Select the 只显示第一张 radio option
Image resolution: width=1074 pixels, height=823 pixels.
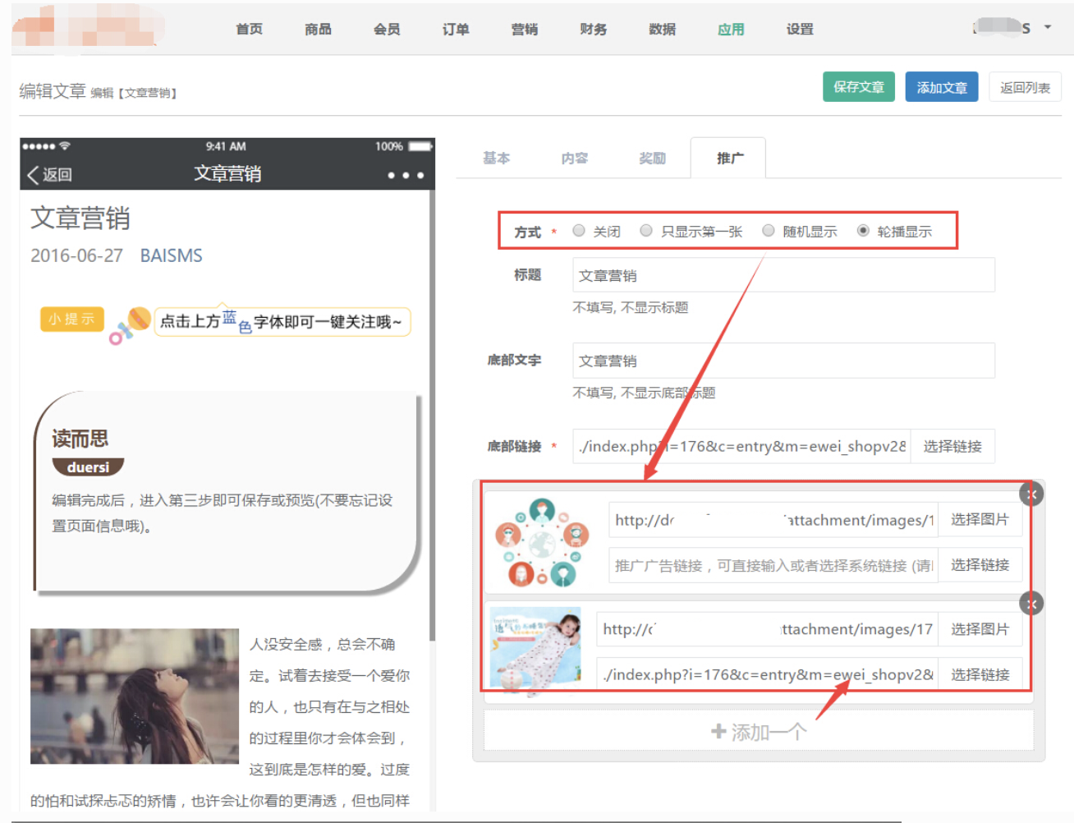[x=646, y=231]
